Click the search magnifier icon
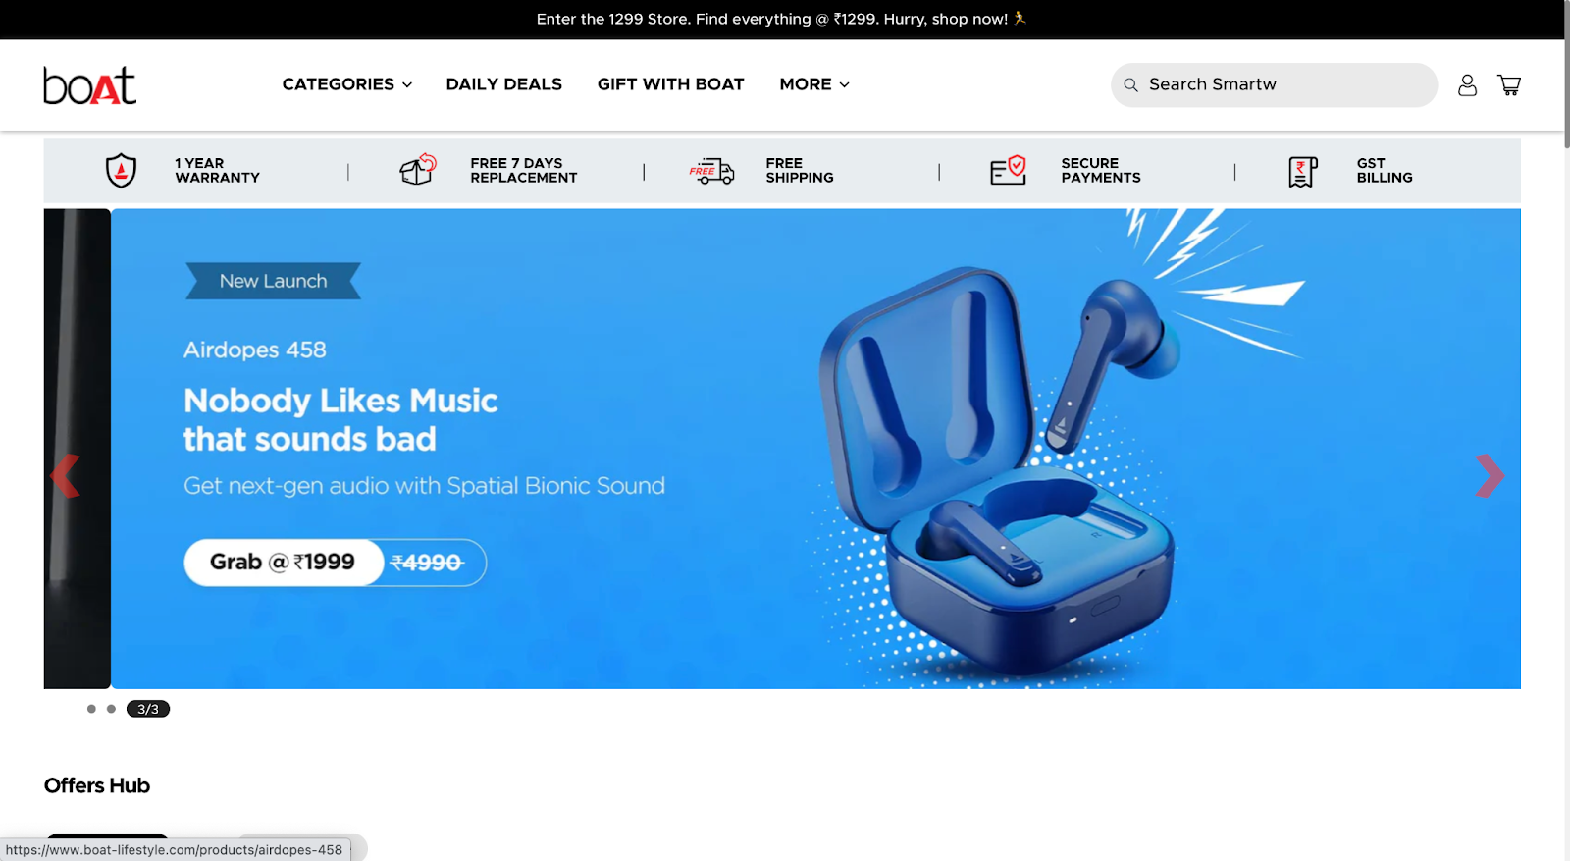 click(x=1130, y=85)
